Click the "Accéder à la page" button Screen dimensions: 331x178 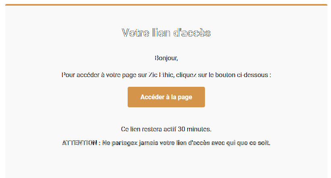[x=166, y=97]
